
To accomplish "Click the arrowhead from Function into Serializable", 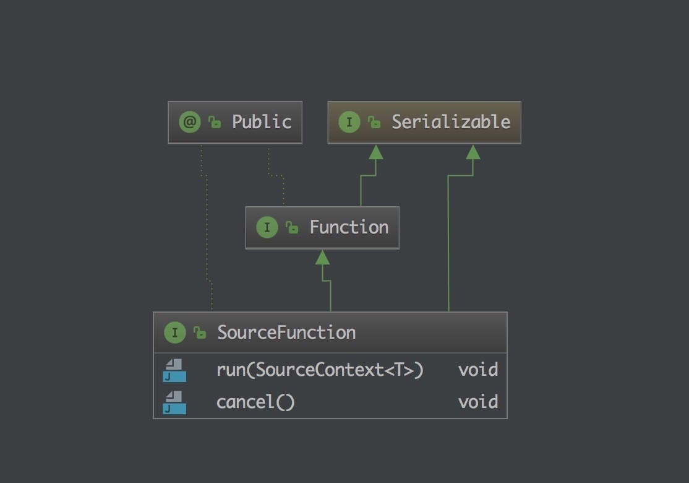I will [x=375, y=152].
